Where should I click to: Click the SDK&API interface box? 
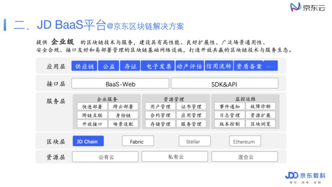[x=224, y=83]
